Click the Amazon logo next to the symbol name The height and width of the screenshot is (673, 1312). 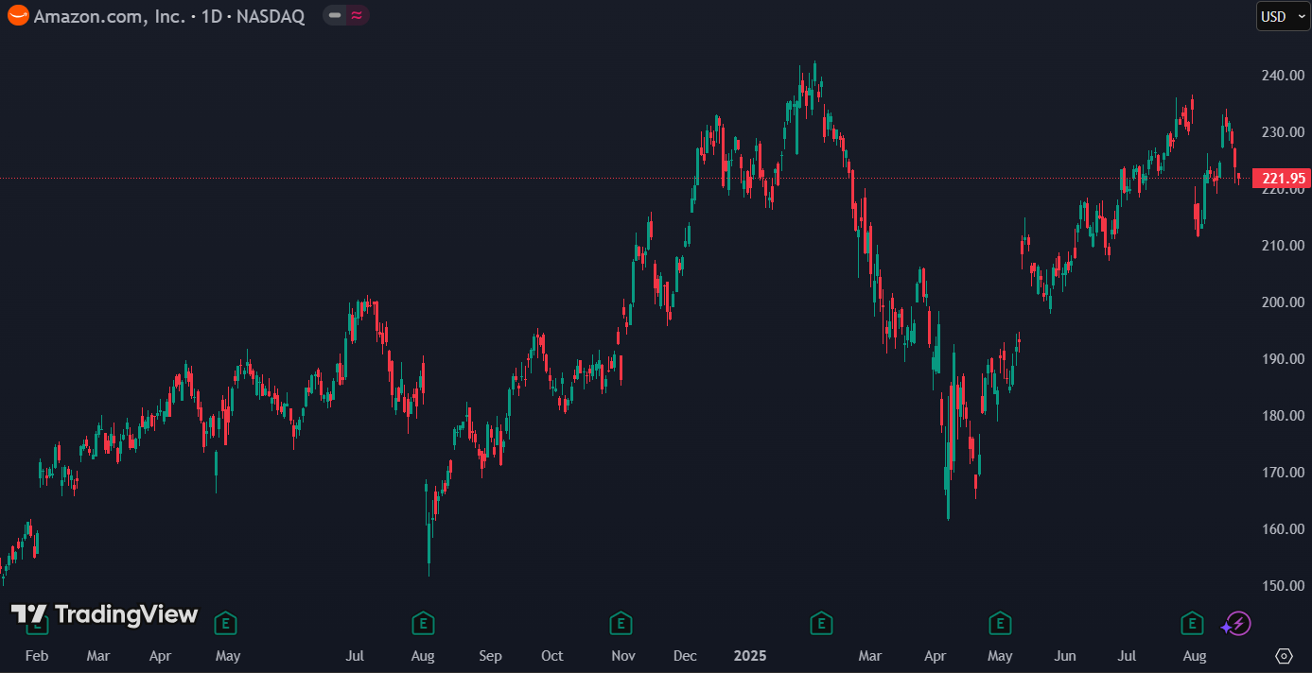click(18, 15)
